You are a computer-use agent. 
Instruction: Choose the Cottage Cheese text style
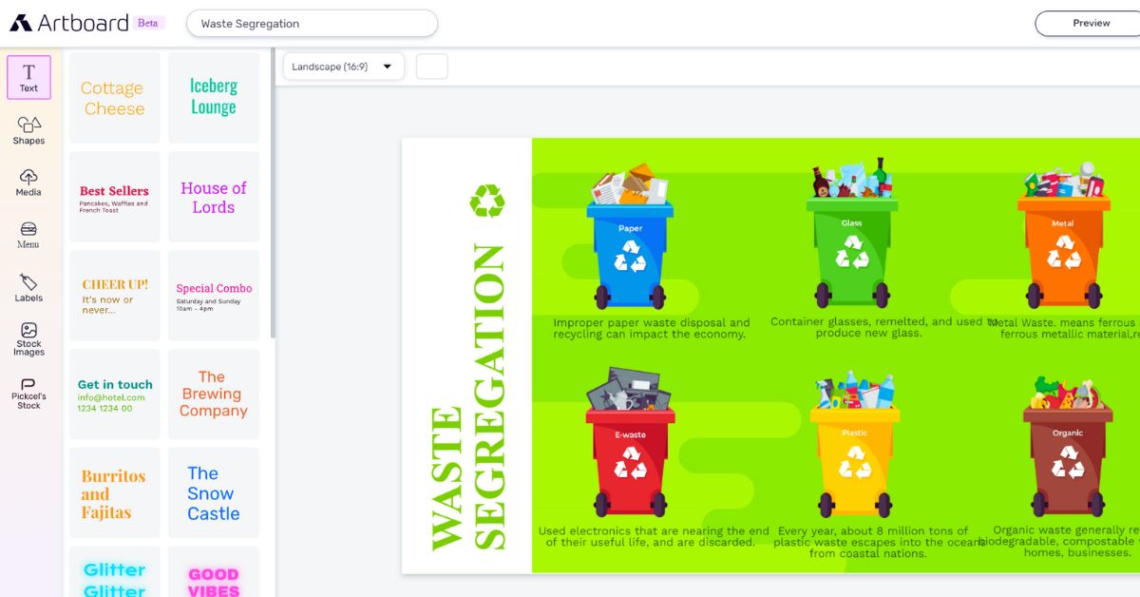(115, 98)
